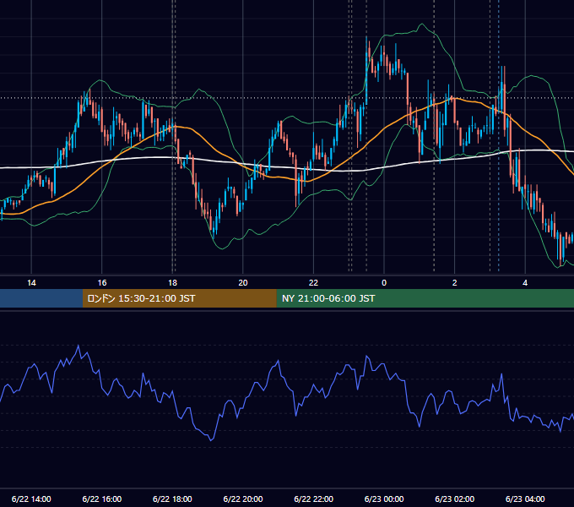
Task: Click the 16 hour axis label
Action: pyautogui.click(x=102, y=283)
